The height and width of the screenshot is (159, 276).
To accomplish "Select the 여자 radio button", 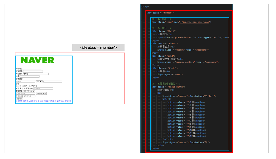I will pos(23,86).
